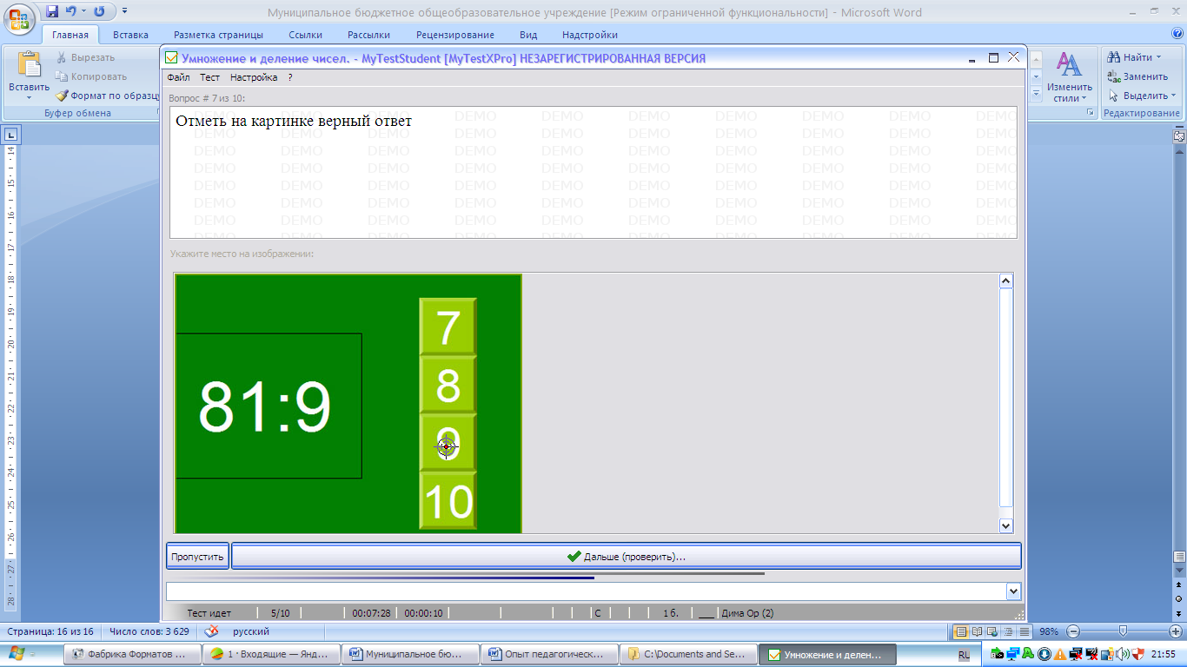Switch to Outline view

click(1008, 631)
